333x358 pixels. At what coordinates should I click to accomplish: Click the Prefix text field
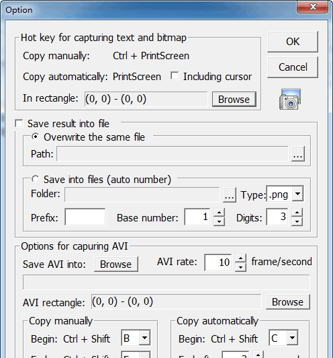click(85, 217)
